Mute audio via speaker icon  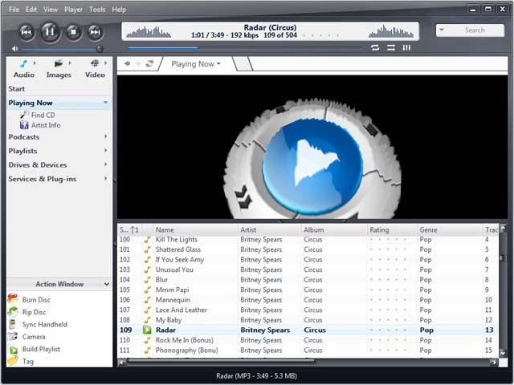pyautogui.click(x=14, y=49)
